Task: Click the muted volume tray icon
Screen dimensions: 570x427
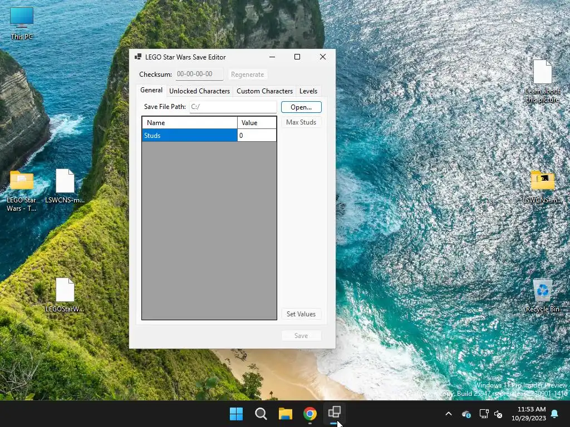Action: 498,414
